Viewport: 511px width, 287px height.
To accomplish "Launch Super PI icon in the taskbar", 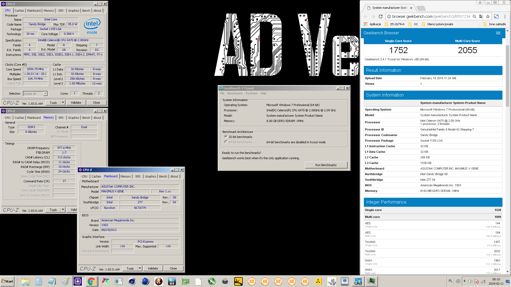I will (159, 281).
